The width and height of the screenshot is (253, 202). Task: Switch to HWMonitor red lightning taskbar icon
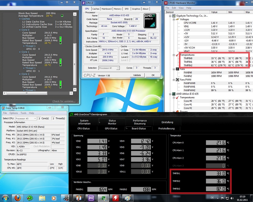tap(116, 198)
